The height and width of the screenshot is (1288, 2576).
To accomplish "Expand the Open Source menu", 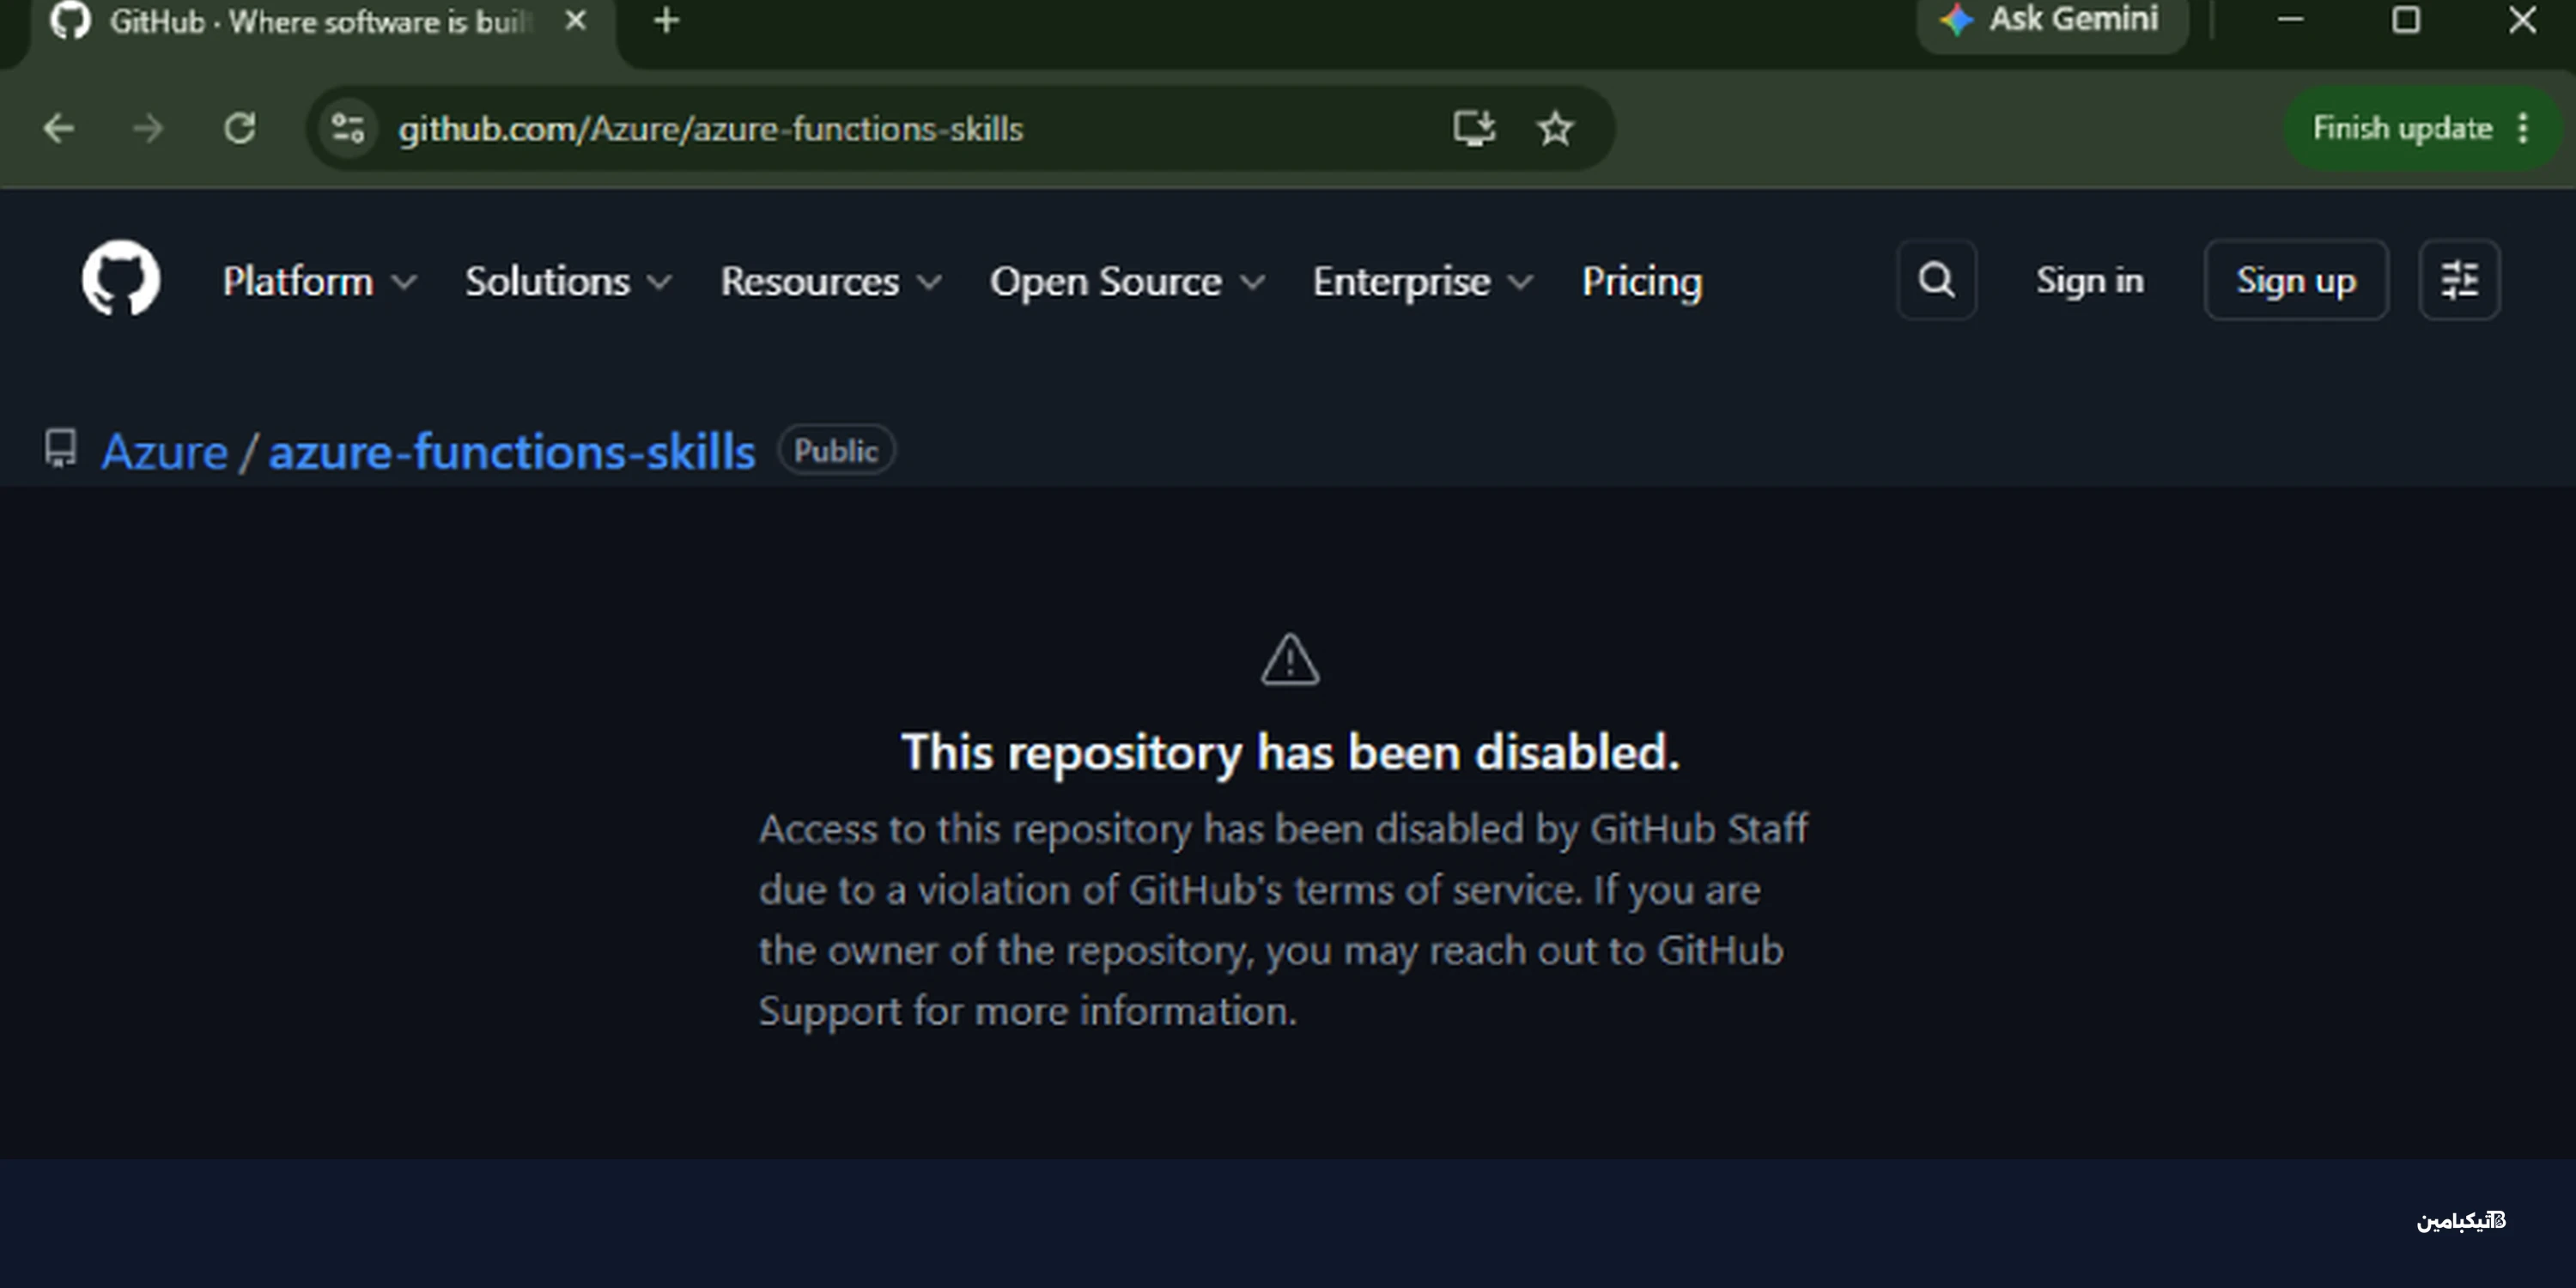I will tap(1127, 281).
